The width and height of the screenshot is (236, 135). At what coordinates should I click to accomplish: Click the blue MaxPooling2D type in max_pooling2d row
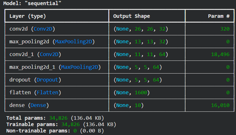[x=75, y=42]
